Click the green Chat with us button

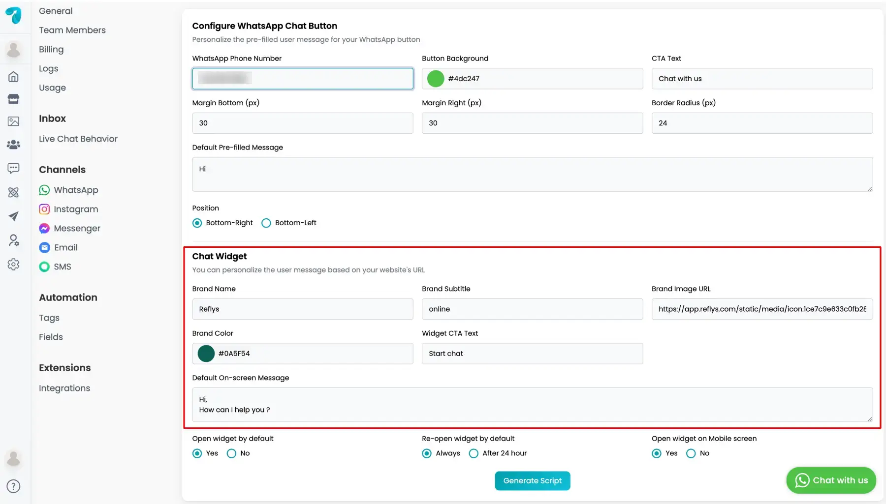point(831,480)
